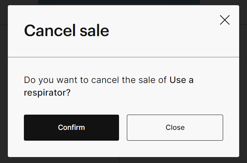Click the dimmed area below the dialog
This screenshot has width=247, height=163.
pyautogui.click(x=123, y=160)
